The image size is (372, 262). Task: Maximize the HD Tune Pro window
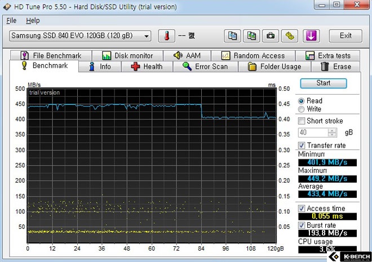click(x=336, y=5)
